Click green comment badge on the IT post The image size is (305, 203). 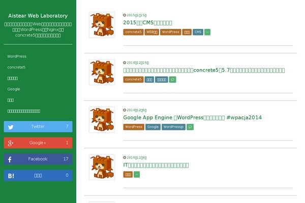click(137, 175)
